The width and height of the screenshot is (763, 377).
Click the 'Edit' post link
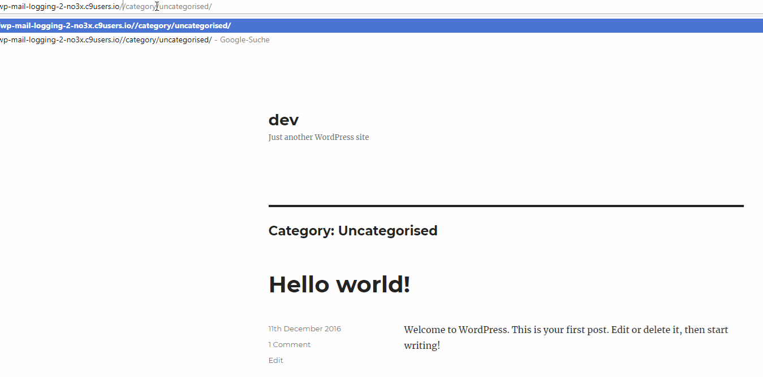tap(276, 360)
